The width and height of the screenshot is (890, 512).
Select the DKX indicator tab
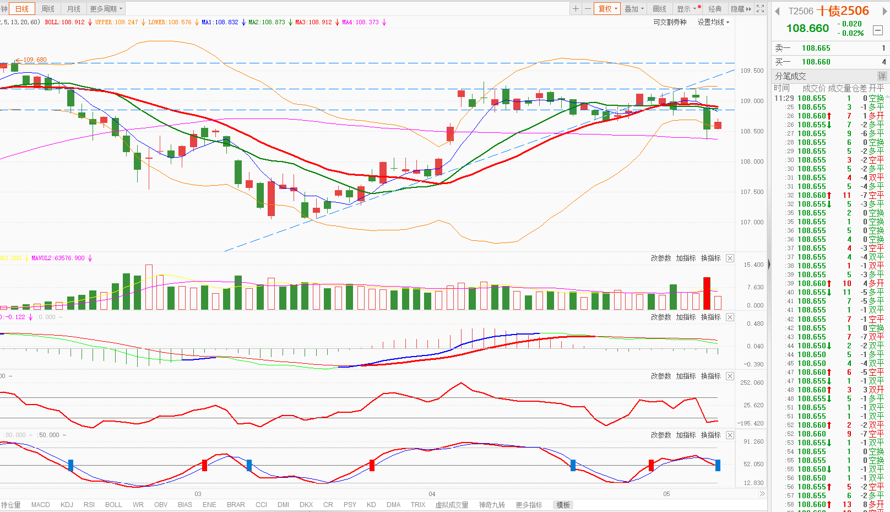(x=306, y=505)
